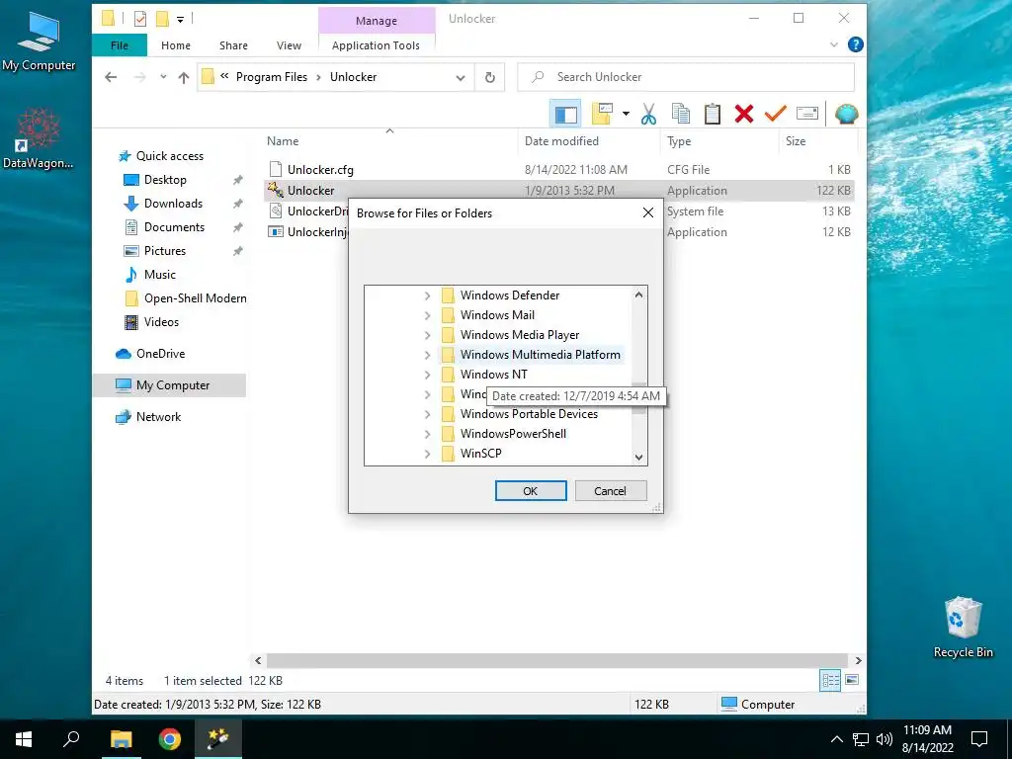The image size is (1012, 759).
Task: Open the new folder icon dropdown arrow
Action: click(x=626, y=115)
